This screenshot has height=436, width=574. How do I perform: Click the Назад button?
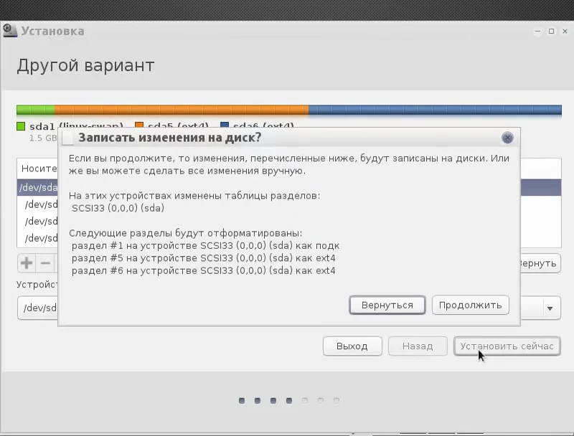(x=418, y=346)
